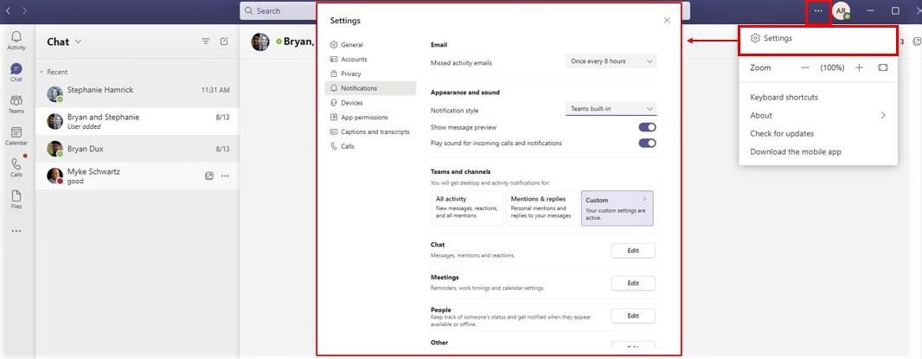Expand the About submenu

(x=882, y=115)
